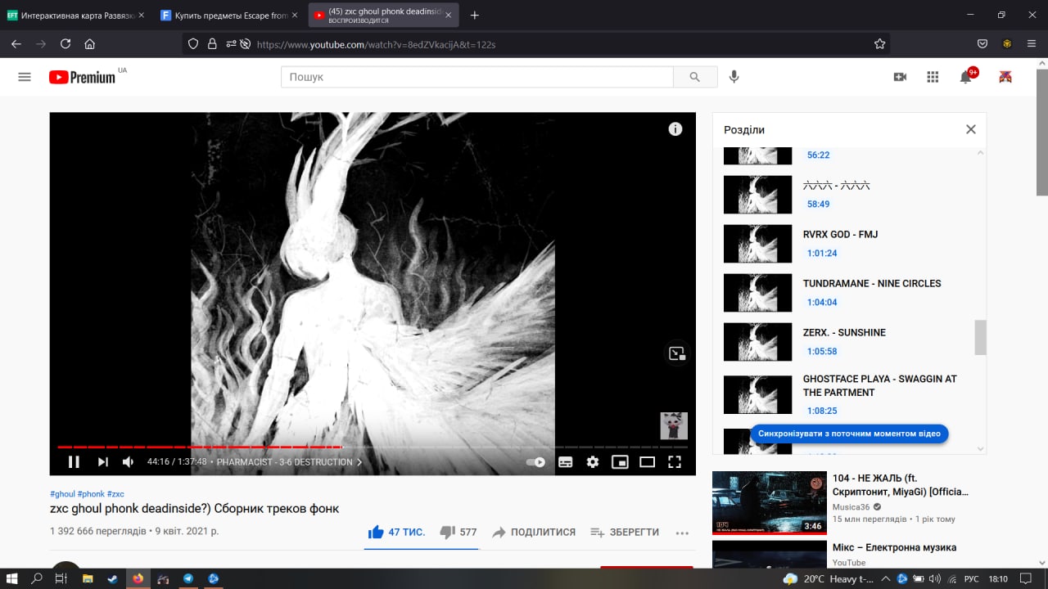Click the sync to current moment button
The height and width of the screenshot is (589, 1048).
click(849, 434)
